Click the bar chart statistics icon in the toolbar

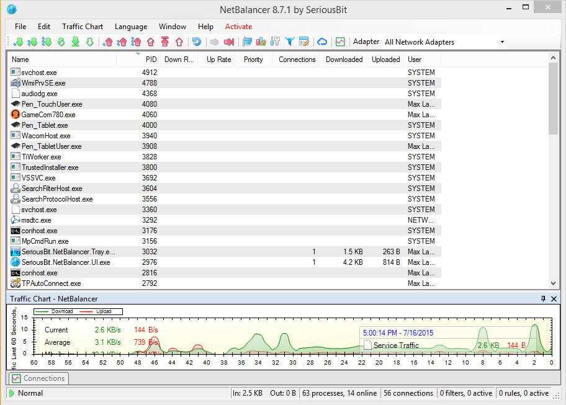[263, 42]
